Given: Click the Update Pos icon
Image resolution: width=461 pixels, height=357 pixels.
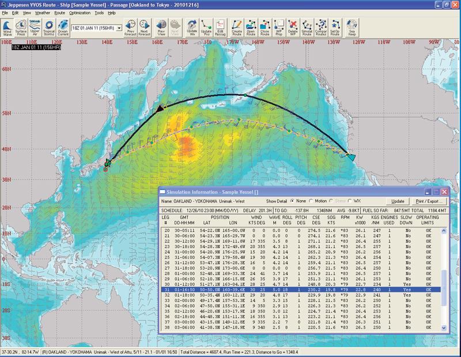Looking at the screenshot, I should 206,28.
